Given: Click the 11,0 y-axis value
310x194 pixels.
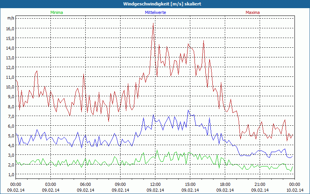Looking at the screenshot, I should click(x=10, y=77).
